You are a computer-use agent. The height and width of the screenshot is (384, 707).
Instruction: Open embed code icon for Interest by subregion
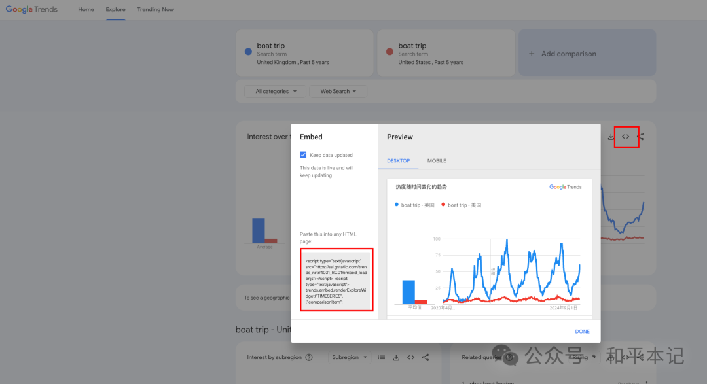point(410,357)
